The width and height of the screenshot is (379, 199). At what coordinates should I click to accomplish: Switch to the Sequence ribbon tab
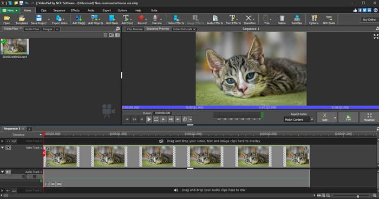(59, 10)
